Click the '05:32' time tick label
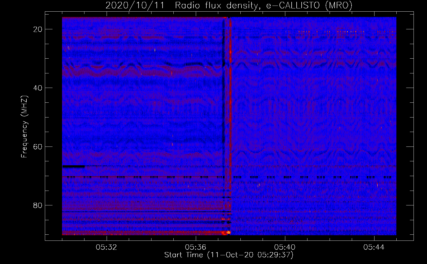 click(x=107, y=247)
